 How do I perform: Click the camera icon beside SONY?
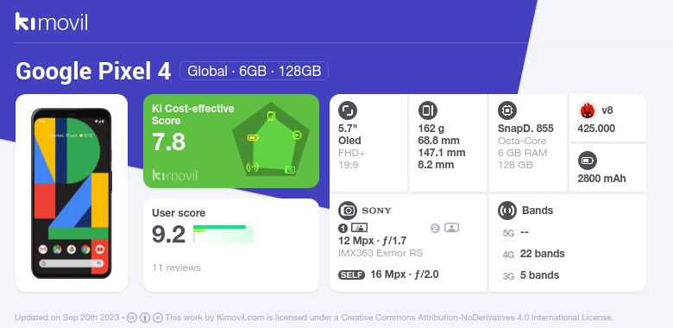coord(347,211)
